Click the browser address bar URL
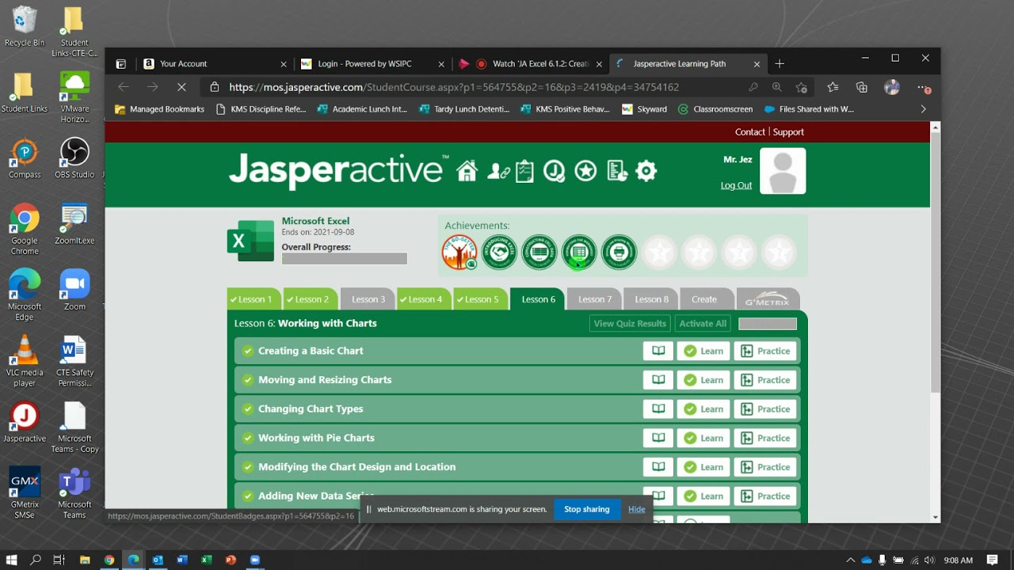The image size is (1014, 570). 454,87
